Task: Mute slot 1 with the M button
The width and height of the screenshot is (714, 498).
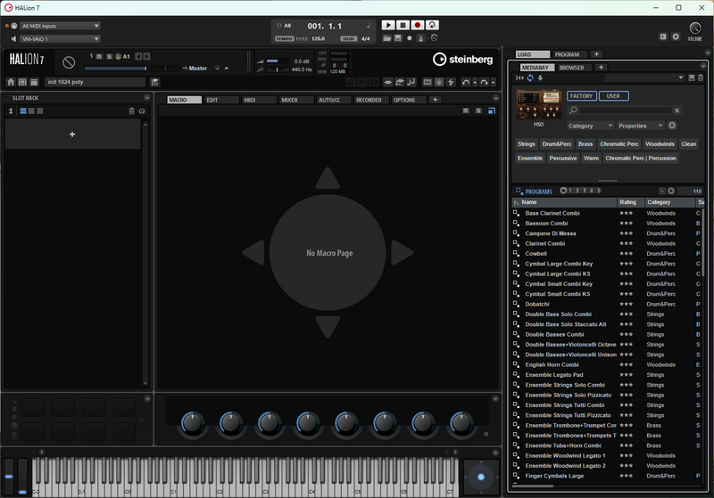Action: (x=99, y=56)
